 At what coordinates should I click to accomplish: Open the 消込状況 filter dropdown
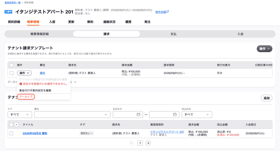(x=197, y=114)
